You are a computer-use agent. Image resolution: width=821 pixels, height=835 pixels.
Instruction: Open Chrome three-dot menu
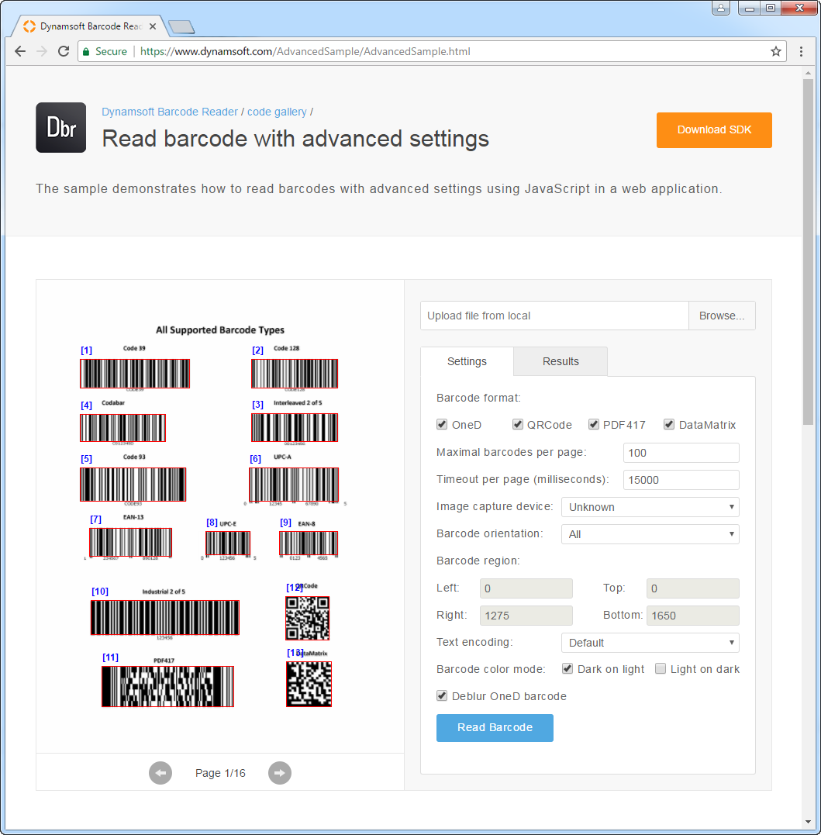coord(801,52)
